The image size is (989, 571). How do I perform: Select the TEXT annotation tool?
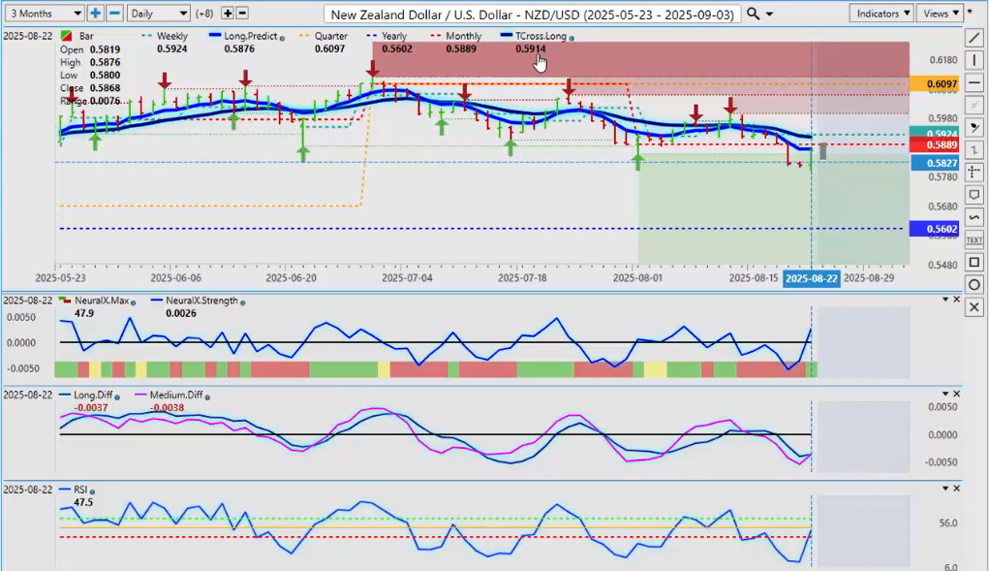click(974, 239)
